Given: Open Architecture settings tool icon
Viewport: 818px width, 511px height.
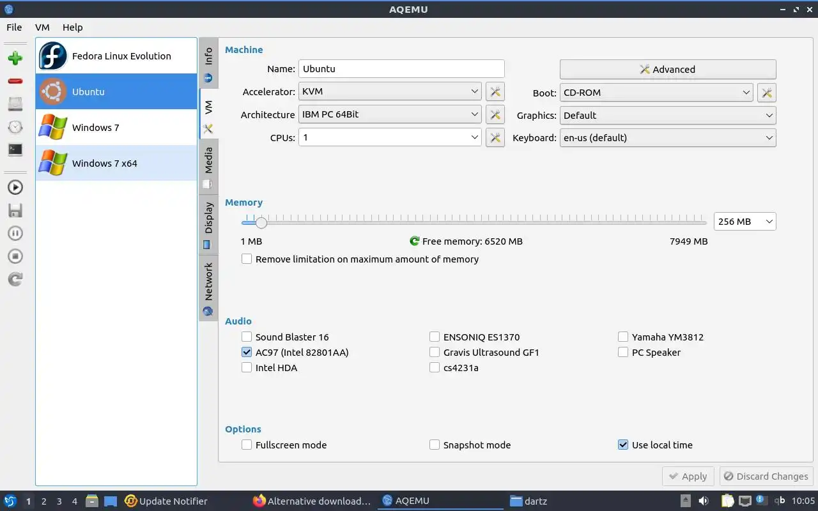Looking at the screenshot, I should click(495, 115).
